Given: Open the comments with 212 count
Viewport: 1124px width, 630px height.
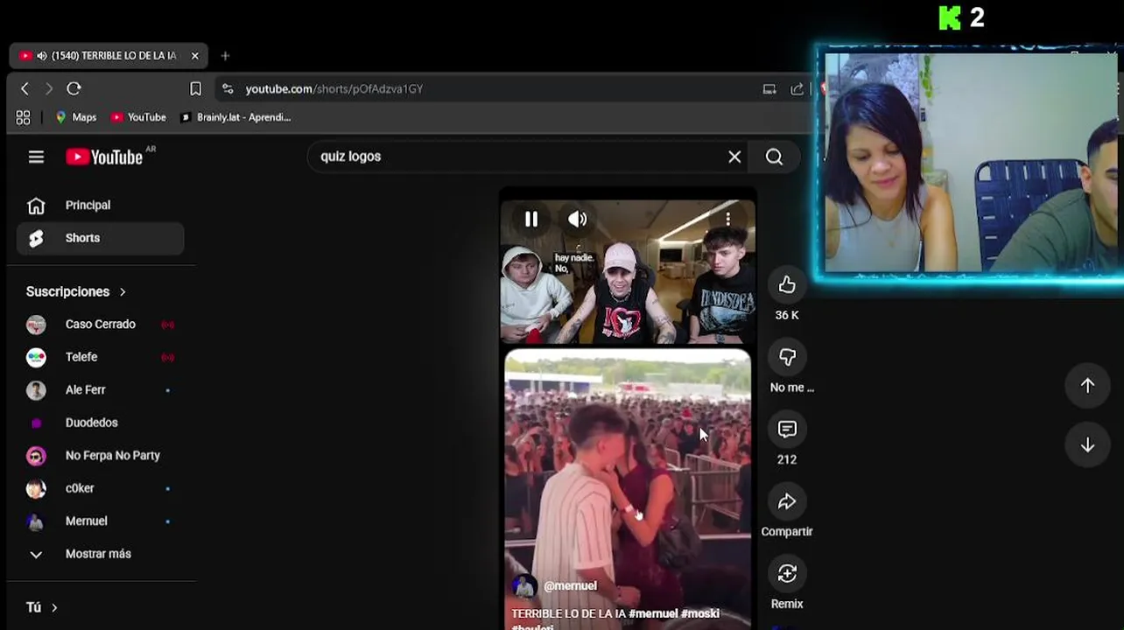Looking at the screenshot, I should point(787,430).
